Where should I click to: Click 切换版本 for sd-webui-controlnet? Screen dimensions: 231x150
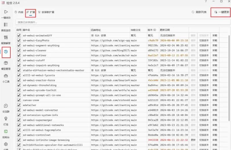[204, 135]
